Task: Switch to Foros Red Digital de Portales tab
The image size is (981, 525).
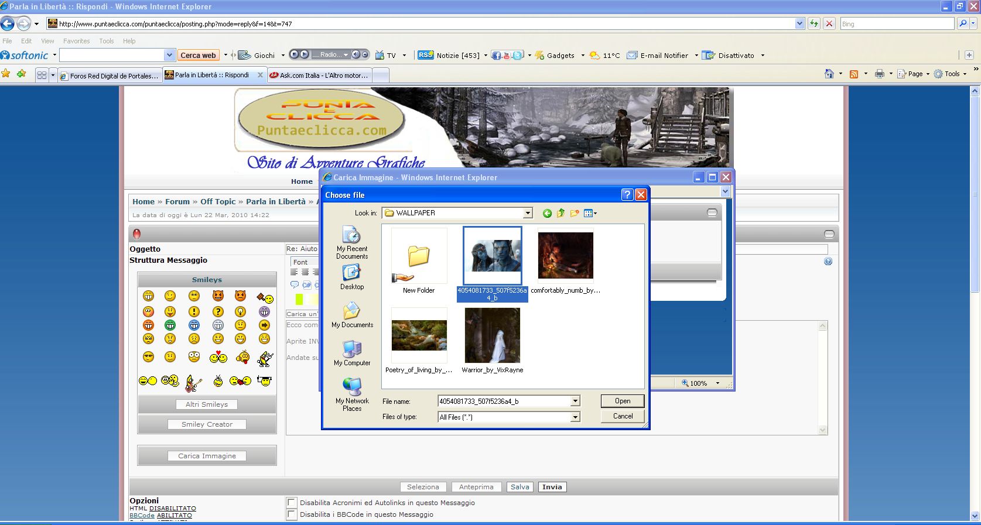Action: tap(109, 76)
